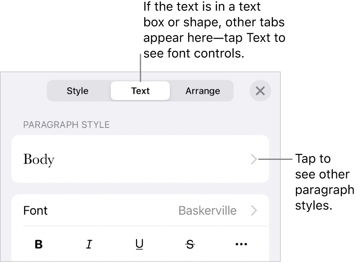Expand paragraph styles via Body chevron
Viewport: 363px width, 263px height.
[x=254, y=159]
